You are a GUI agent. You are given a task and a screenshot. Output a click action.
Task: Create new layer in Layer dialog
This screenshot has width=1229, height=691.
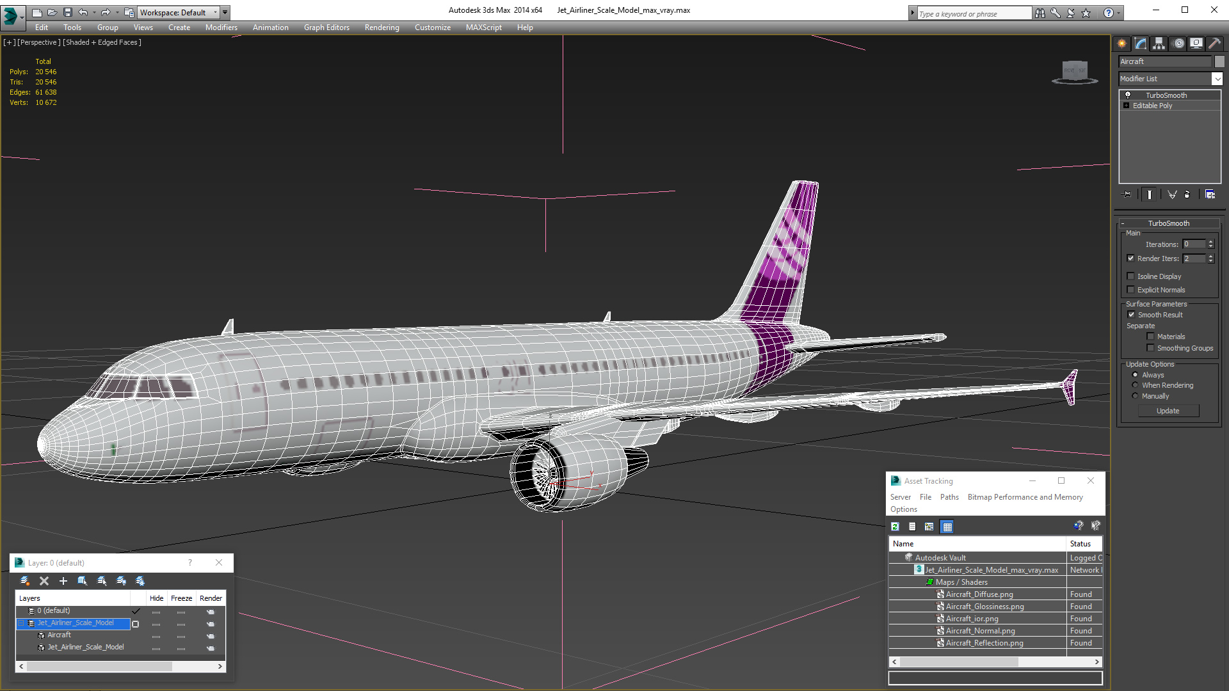(25, 581)
